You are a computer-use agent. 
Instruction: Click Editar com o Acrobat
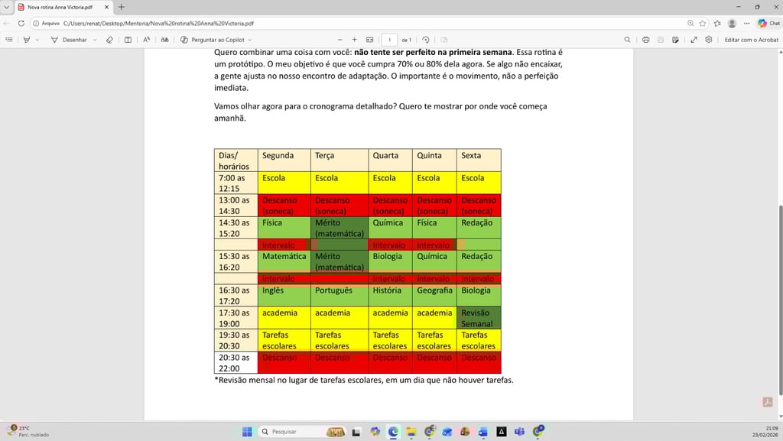click(x=751, y=40)
